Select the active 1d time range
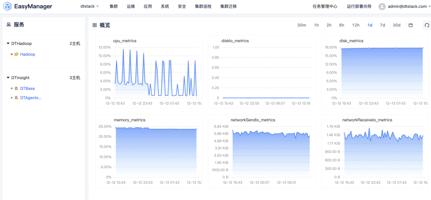The image size is (431, 200). 370,25
